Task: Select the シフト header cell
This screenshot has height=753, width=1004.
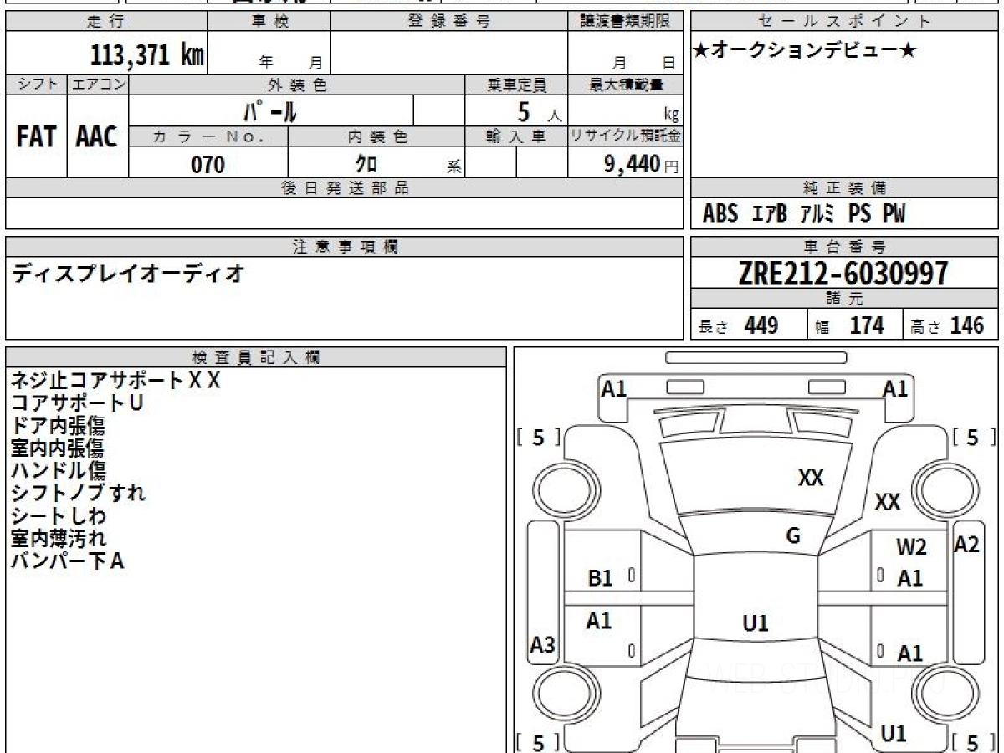Action: (x=37, y=85)
